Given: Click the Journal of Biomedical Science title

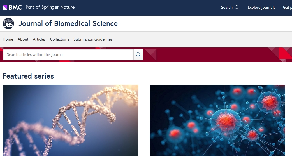Looking at the screenshot, I should [68, 23].
